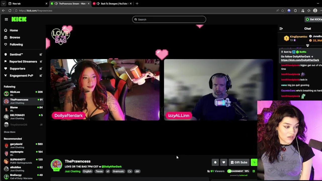Open reydempto recommended channel
Screen dimensions: 322x181
pos(23,153)
